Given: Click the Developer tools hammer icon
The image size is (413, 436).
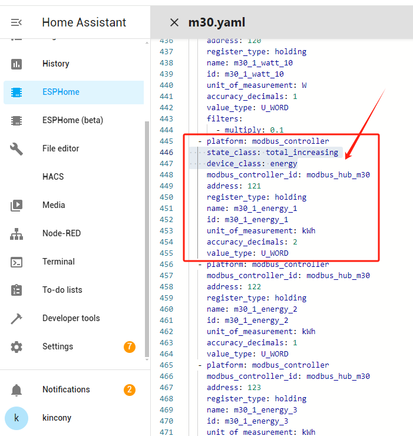Looking at the screenshot, I should pos(16,318).
